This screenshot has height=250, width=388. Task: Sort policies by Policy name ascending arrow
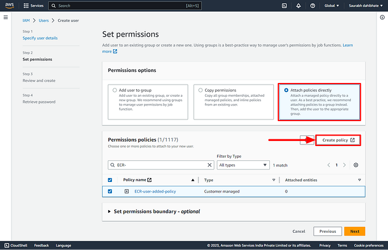click(192, 180)
